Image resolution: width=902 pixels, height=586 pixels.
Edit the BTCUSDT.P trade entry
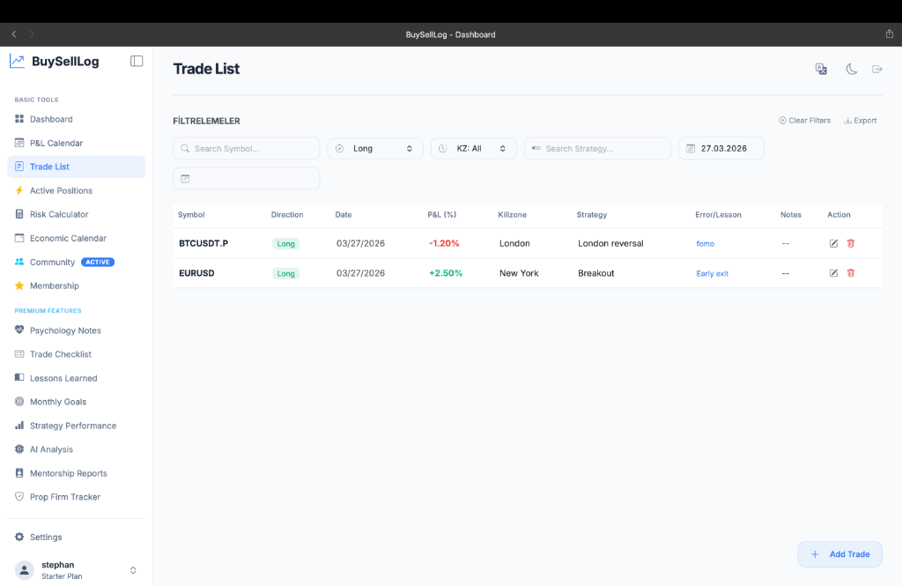(833, 243)
